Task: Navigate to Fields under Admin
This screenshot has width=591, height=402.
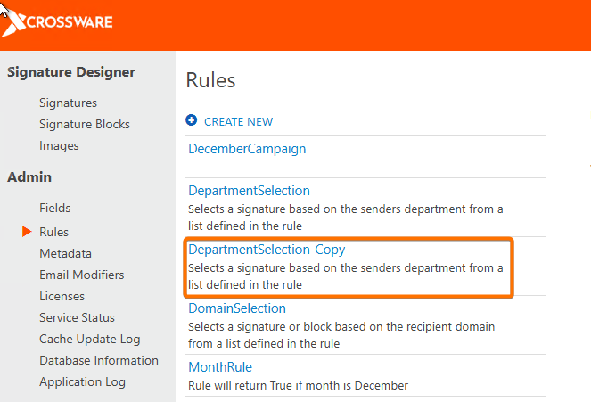Action: [x=55, y=208]
